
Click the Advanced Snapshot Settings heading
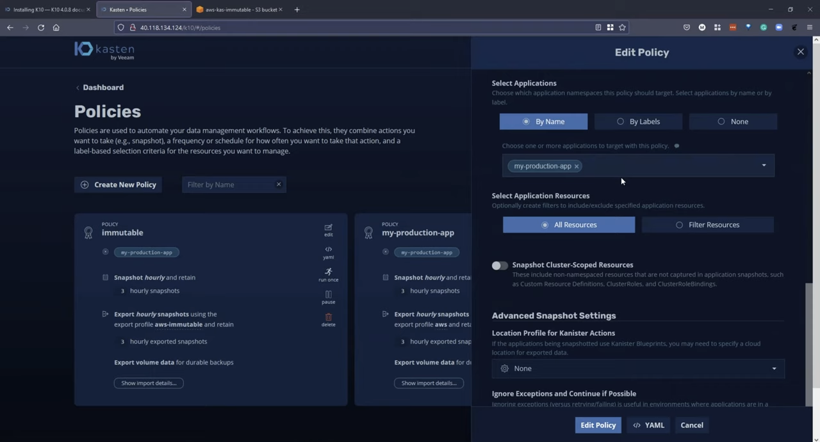point(553,315)
